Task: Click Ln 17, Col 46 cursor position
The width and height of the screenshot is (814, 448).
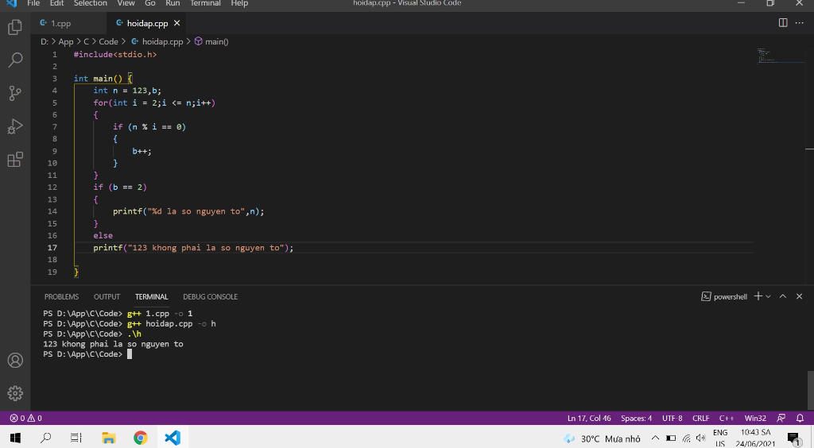Action: coord(589,418)
